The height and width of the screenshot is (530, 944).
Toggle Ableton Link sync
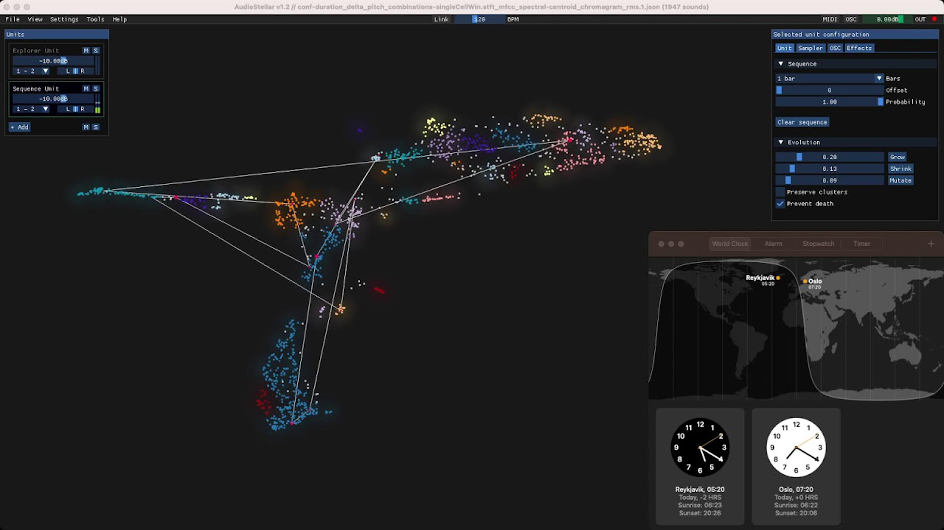point(441,19)
